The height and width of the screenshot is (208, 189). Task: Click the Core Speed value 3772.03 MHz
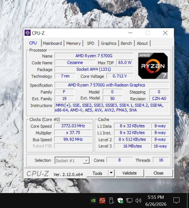click(73, 126)
